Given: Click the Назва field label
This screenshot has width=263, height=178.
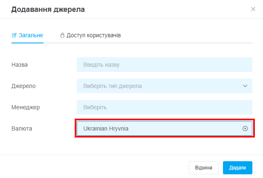Looking at the screenshot, I should 20,65.
